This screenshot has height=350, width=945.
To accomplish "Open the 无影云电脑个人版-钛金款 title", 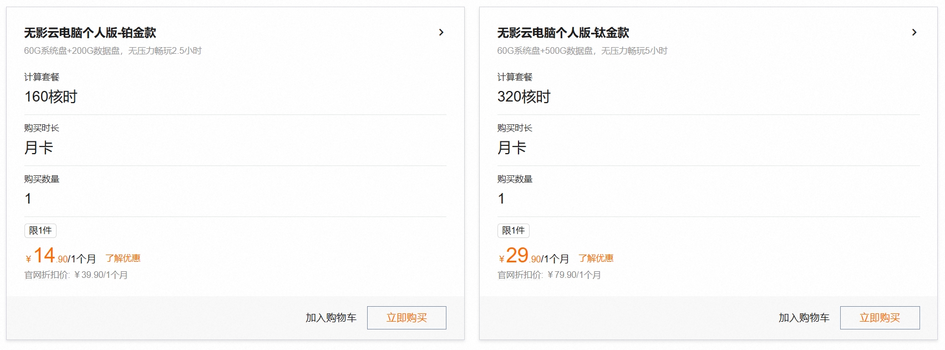I will 563,33.
